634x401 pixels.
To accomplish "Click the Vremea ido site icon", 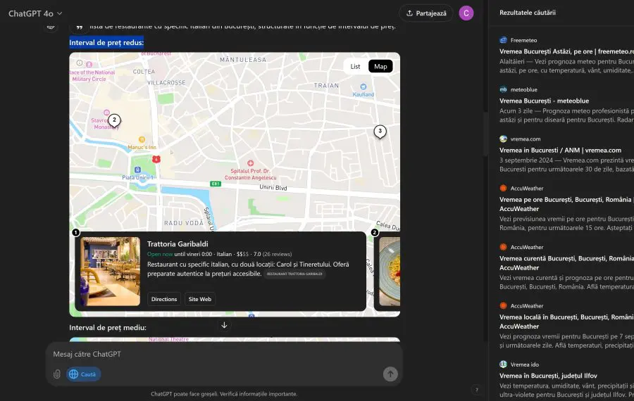I will [x=504, y=364].
